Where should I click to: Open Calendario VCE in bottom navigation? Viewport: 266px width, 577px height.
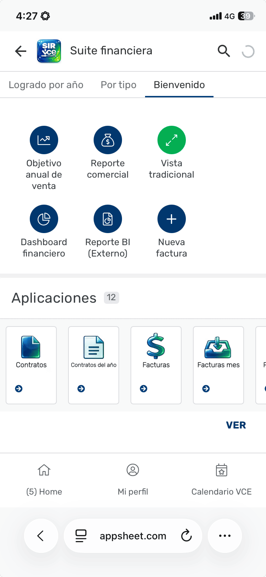(x=222, y=480)
